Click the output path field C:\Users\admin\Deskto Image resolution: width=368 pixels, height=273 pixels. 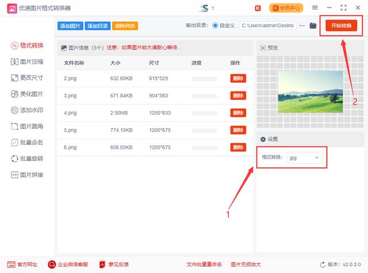pos(267,25)
